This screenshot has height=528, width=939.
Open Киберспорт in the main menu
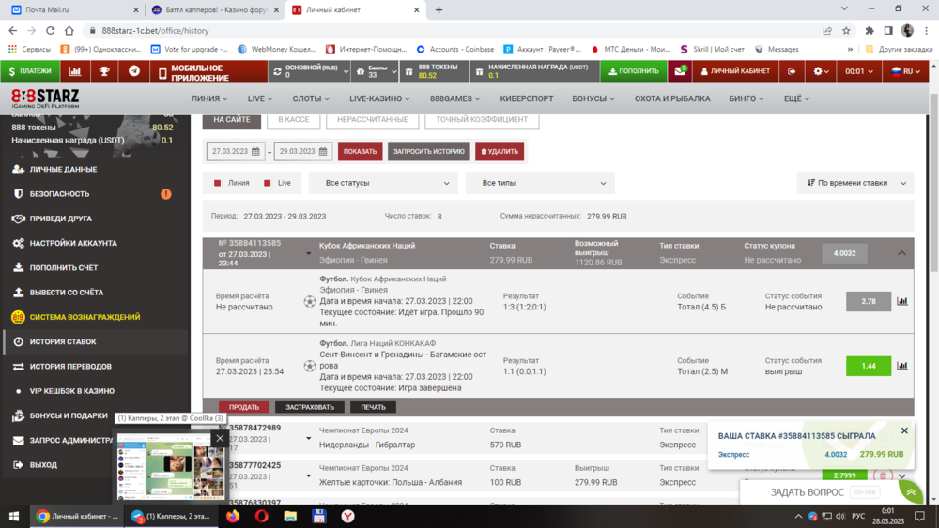[x=527, y=98]
